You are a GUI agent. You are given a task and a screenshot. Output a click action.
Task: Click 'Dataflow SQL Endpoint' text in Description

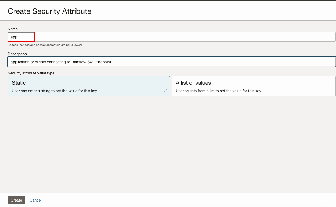click(x=91, y=62)
